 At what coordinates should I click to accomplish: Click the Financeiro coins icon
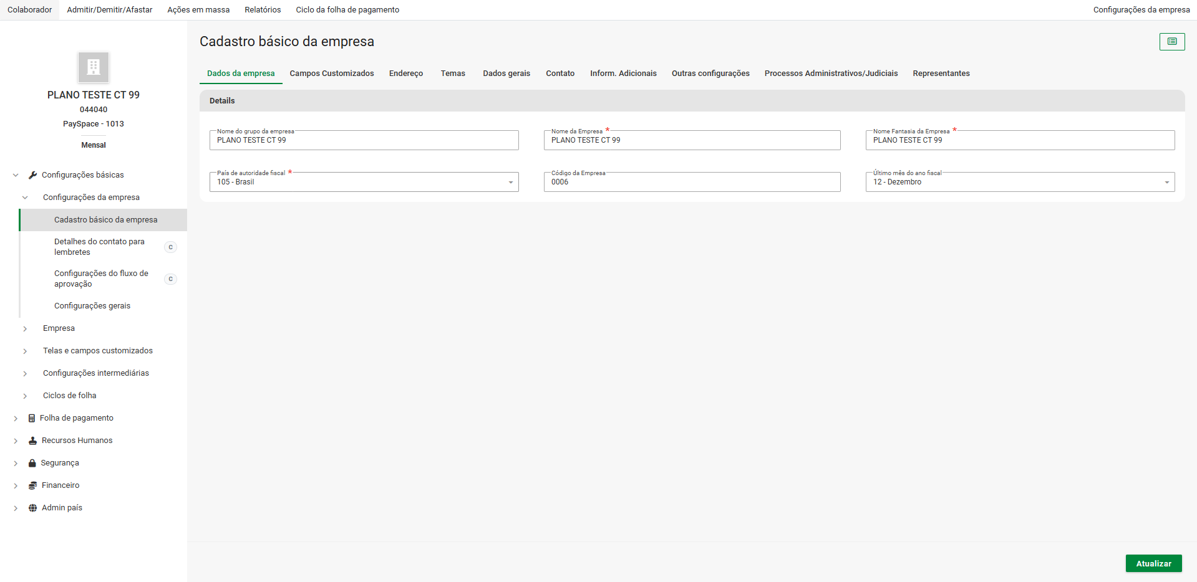[x=32, y=485]
